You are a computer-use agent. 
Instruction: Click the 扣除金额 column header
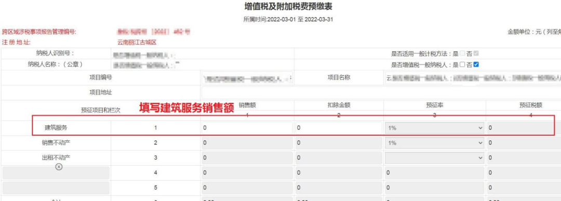coord(339,105)
